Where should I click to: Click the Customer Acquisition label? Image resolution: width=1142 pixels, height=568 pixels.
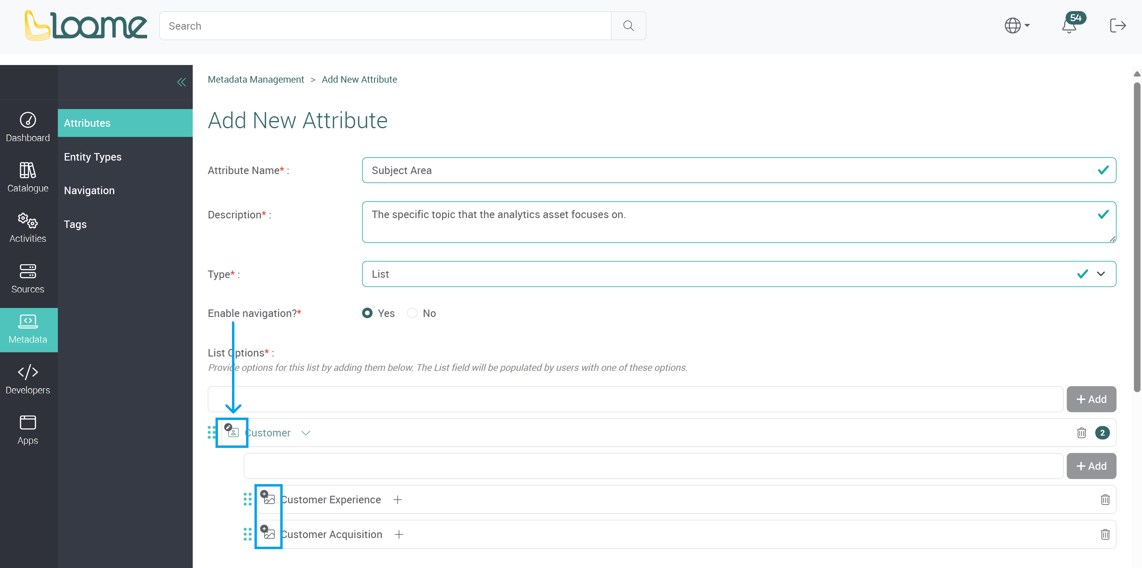(331, 534)
